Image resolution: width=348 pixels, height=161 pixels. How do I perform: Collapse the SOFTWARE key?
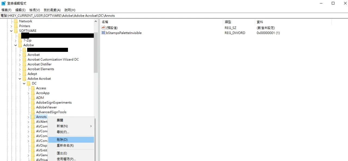pyautogui.click(x=11, y=31)
